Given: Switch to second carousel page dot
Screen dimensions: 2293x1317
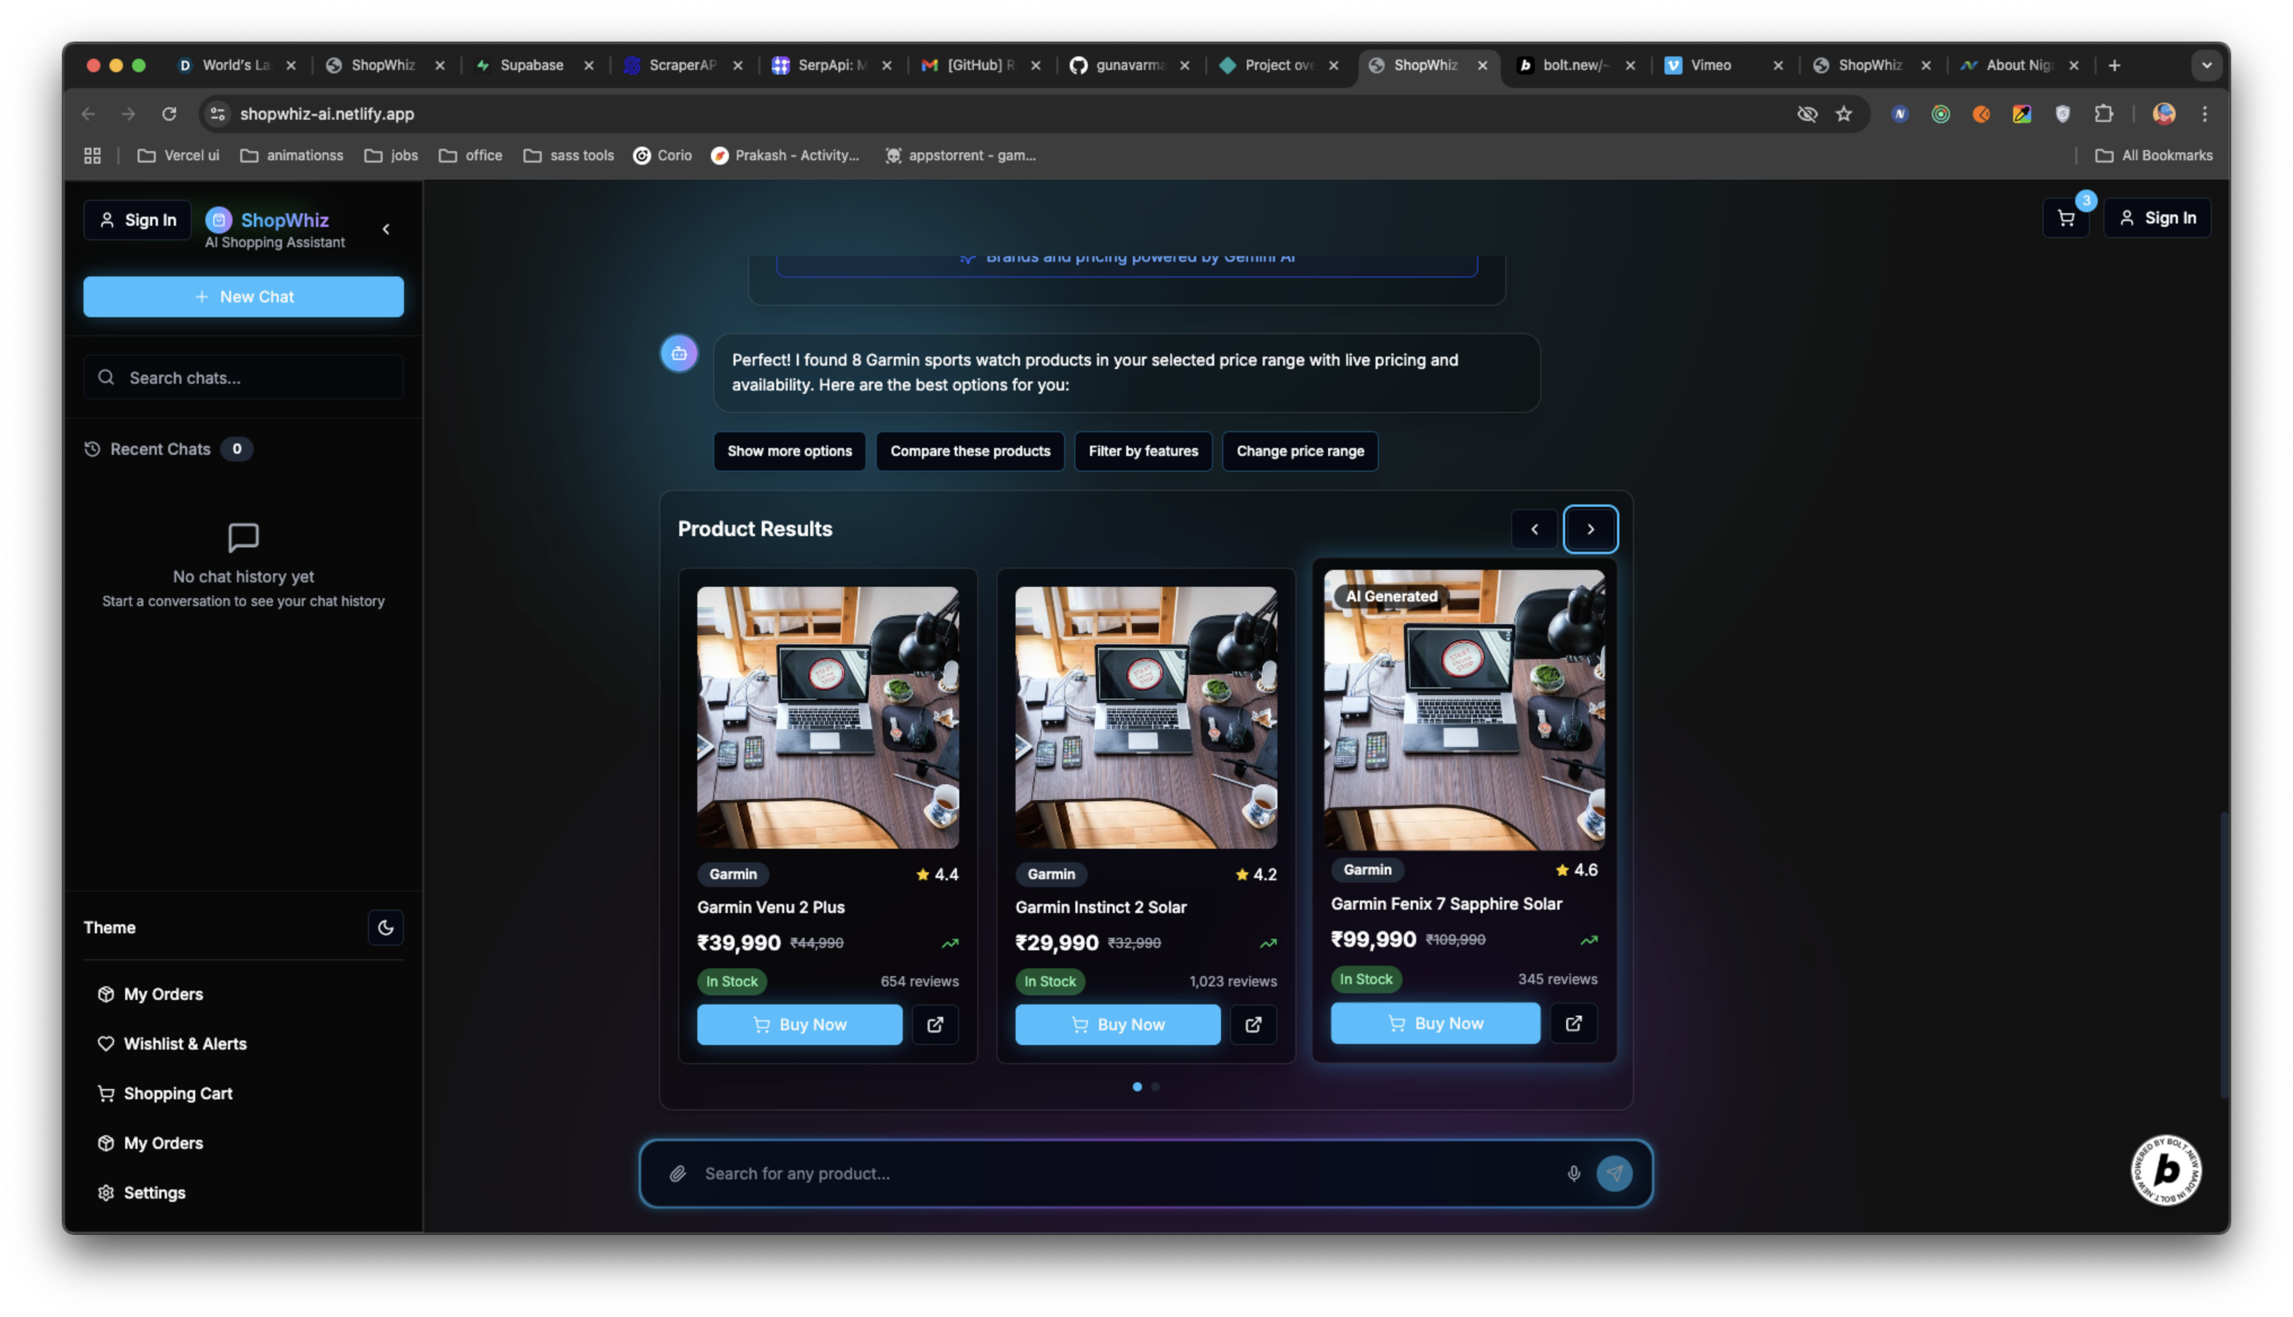Looking at the screenshot, I should [x=1156, y=1086].
